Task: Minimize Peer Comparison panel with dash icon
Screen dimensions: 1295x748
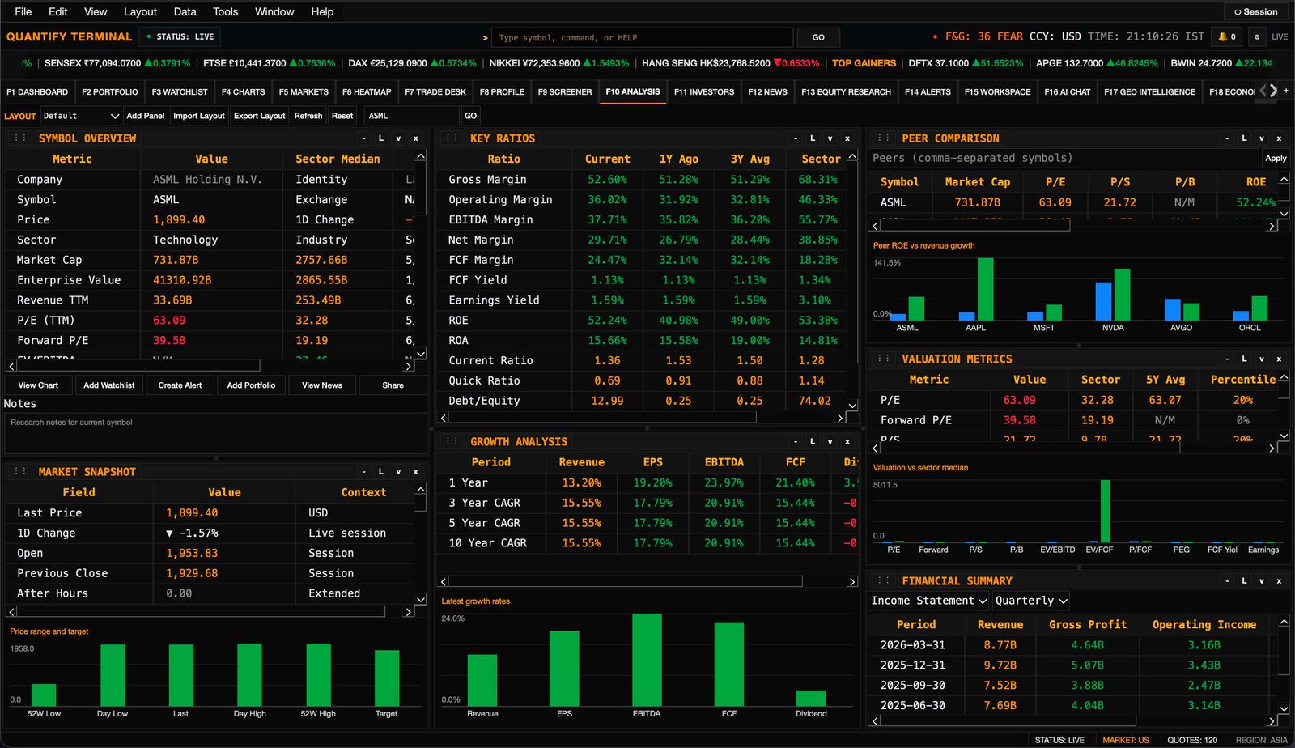Action: pos(1227,138)
